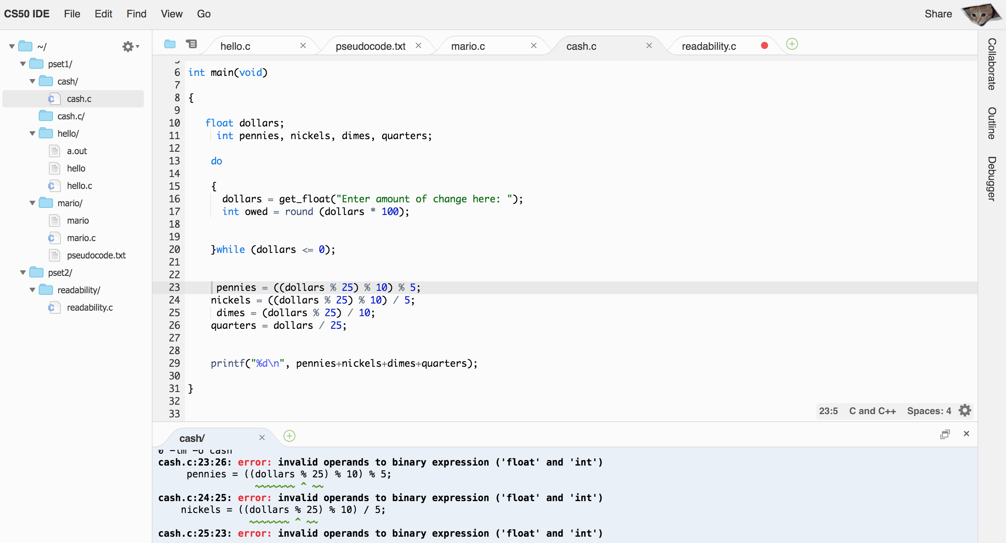
Task: Close the terminal panel
Action: 966,434
